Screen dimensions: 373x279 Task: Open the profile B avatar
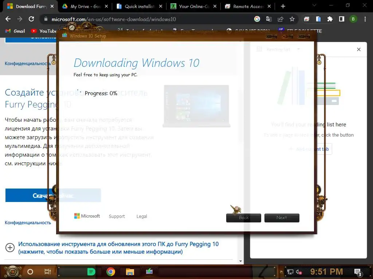point(353,19)
